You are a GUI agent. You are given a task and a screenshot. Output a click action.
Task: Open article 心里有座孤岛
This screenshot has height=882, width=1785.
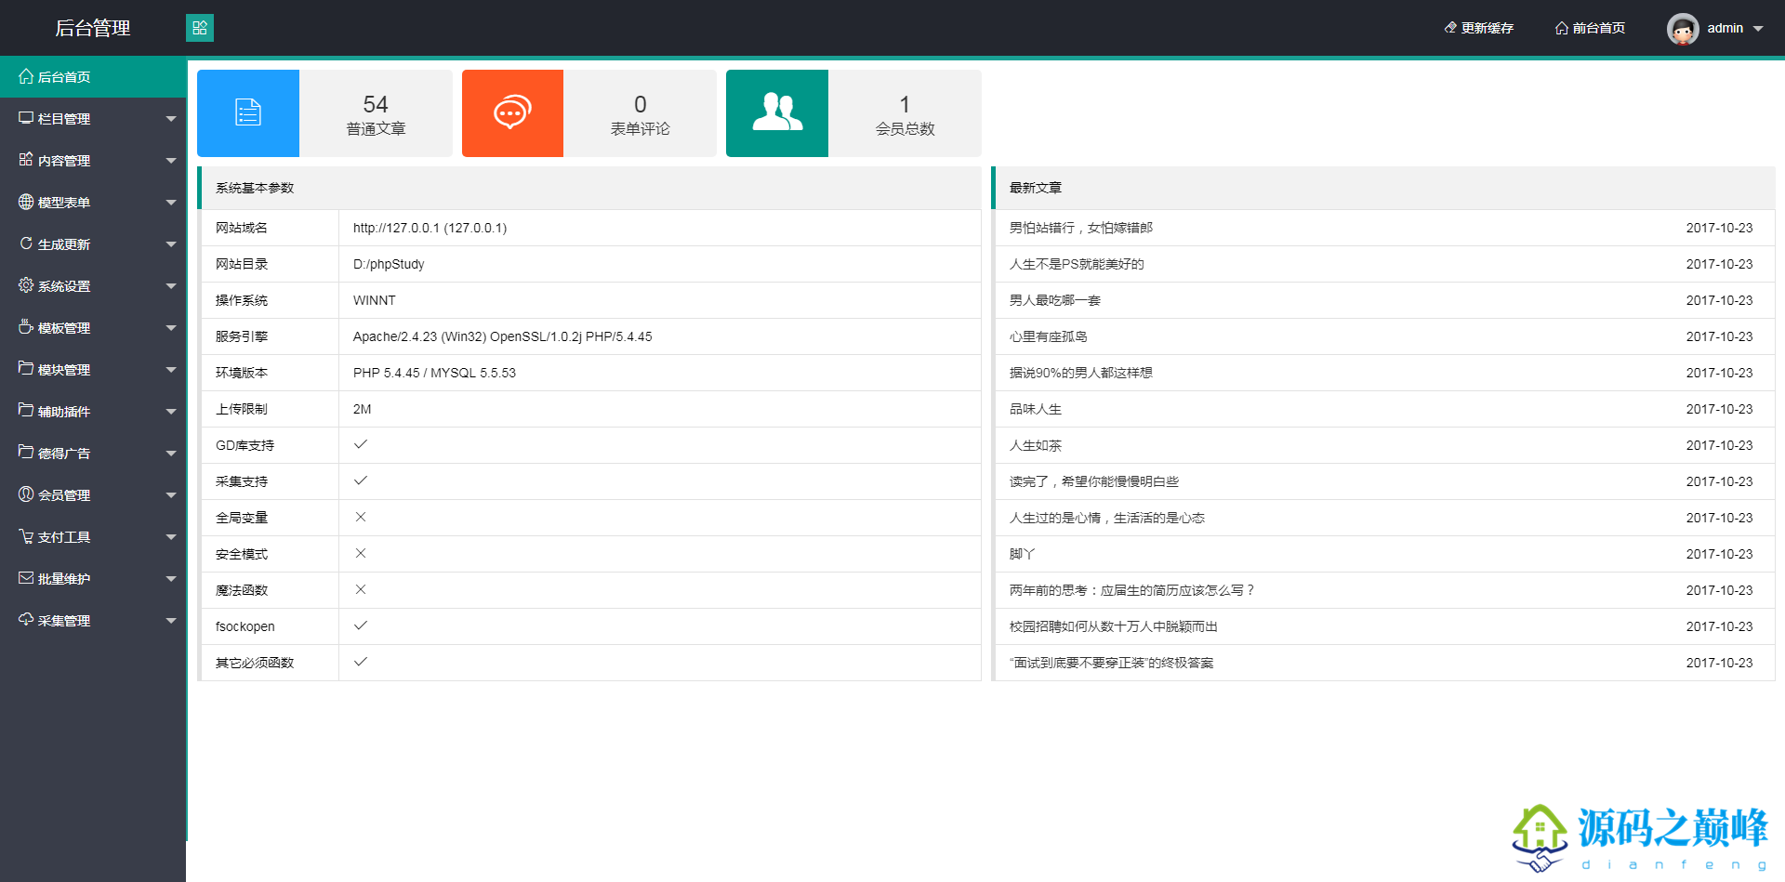click(1049, 336)
